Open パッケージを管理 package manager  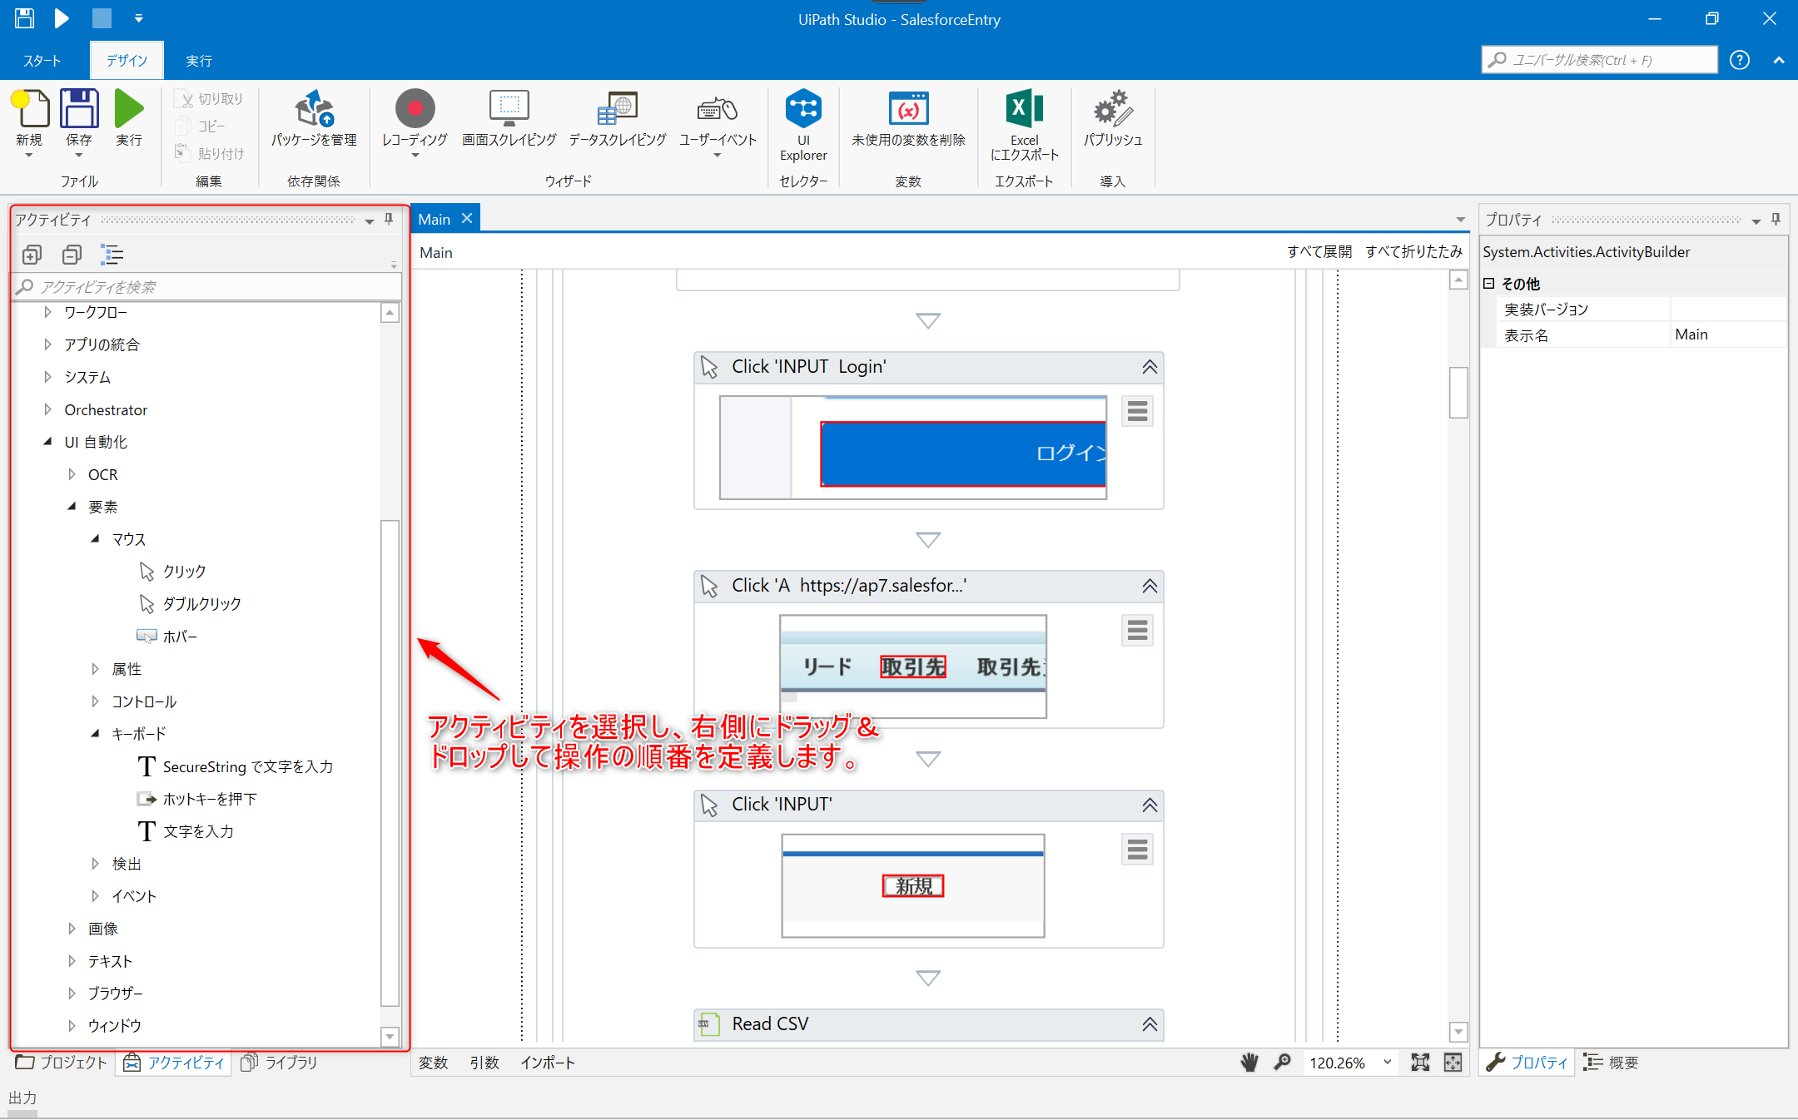314,117
